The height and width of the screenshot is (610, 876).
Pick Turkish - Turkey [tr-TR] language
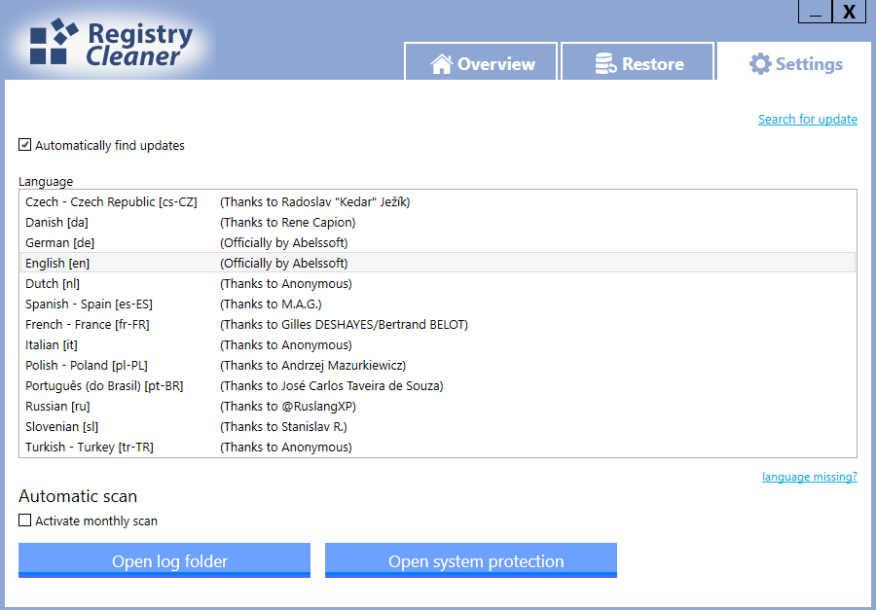(x=437, y=447)
